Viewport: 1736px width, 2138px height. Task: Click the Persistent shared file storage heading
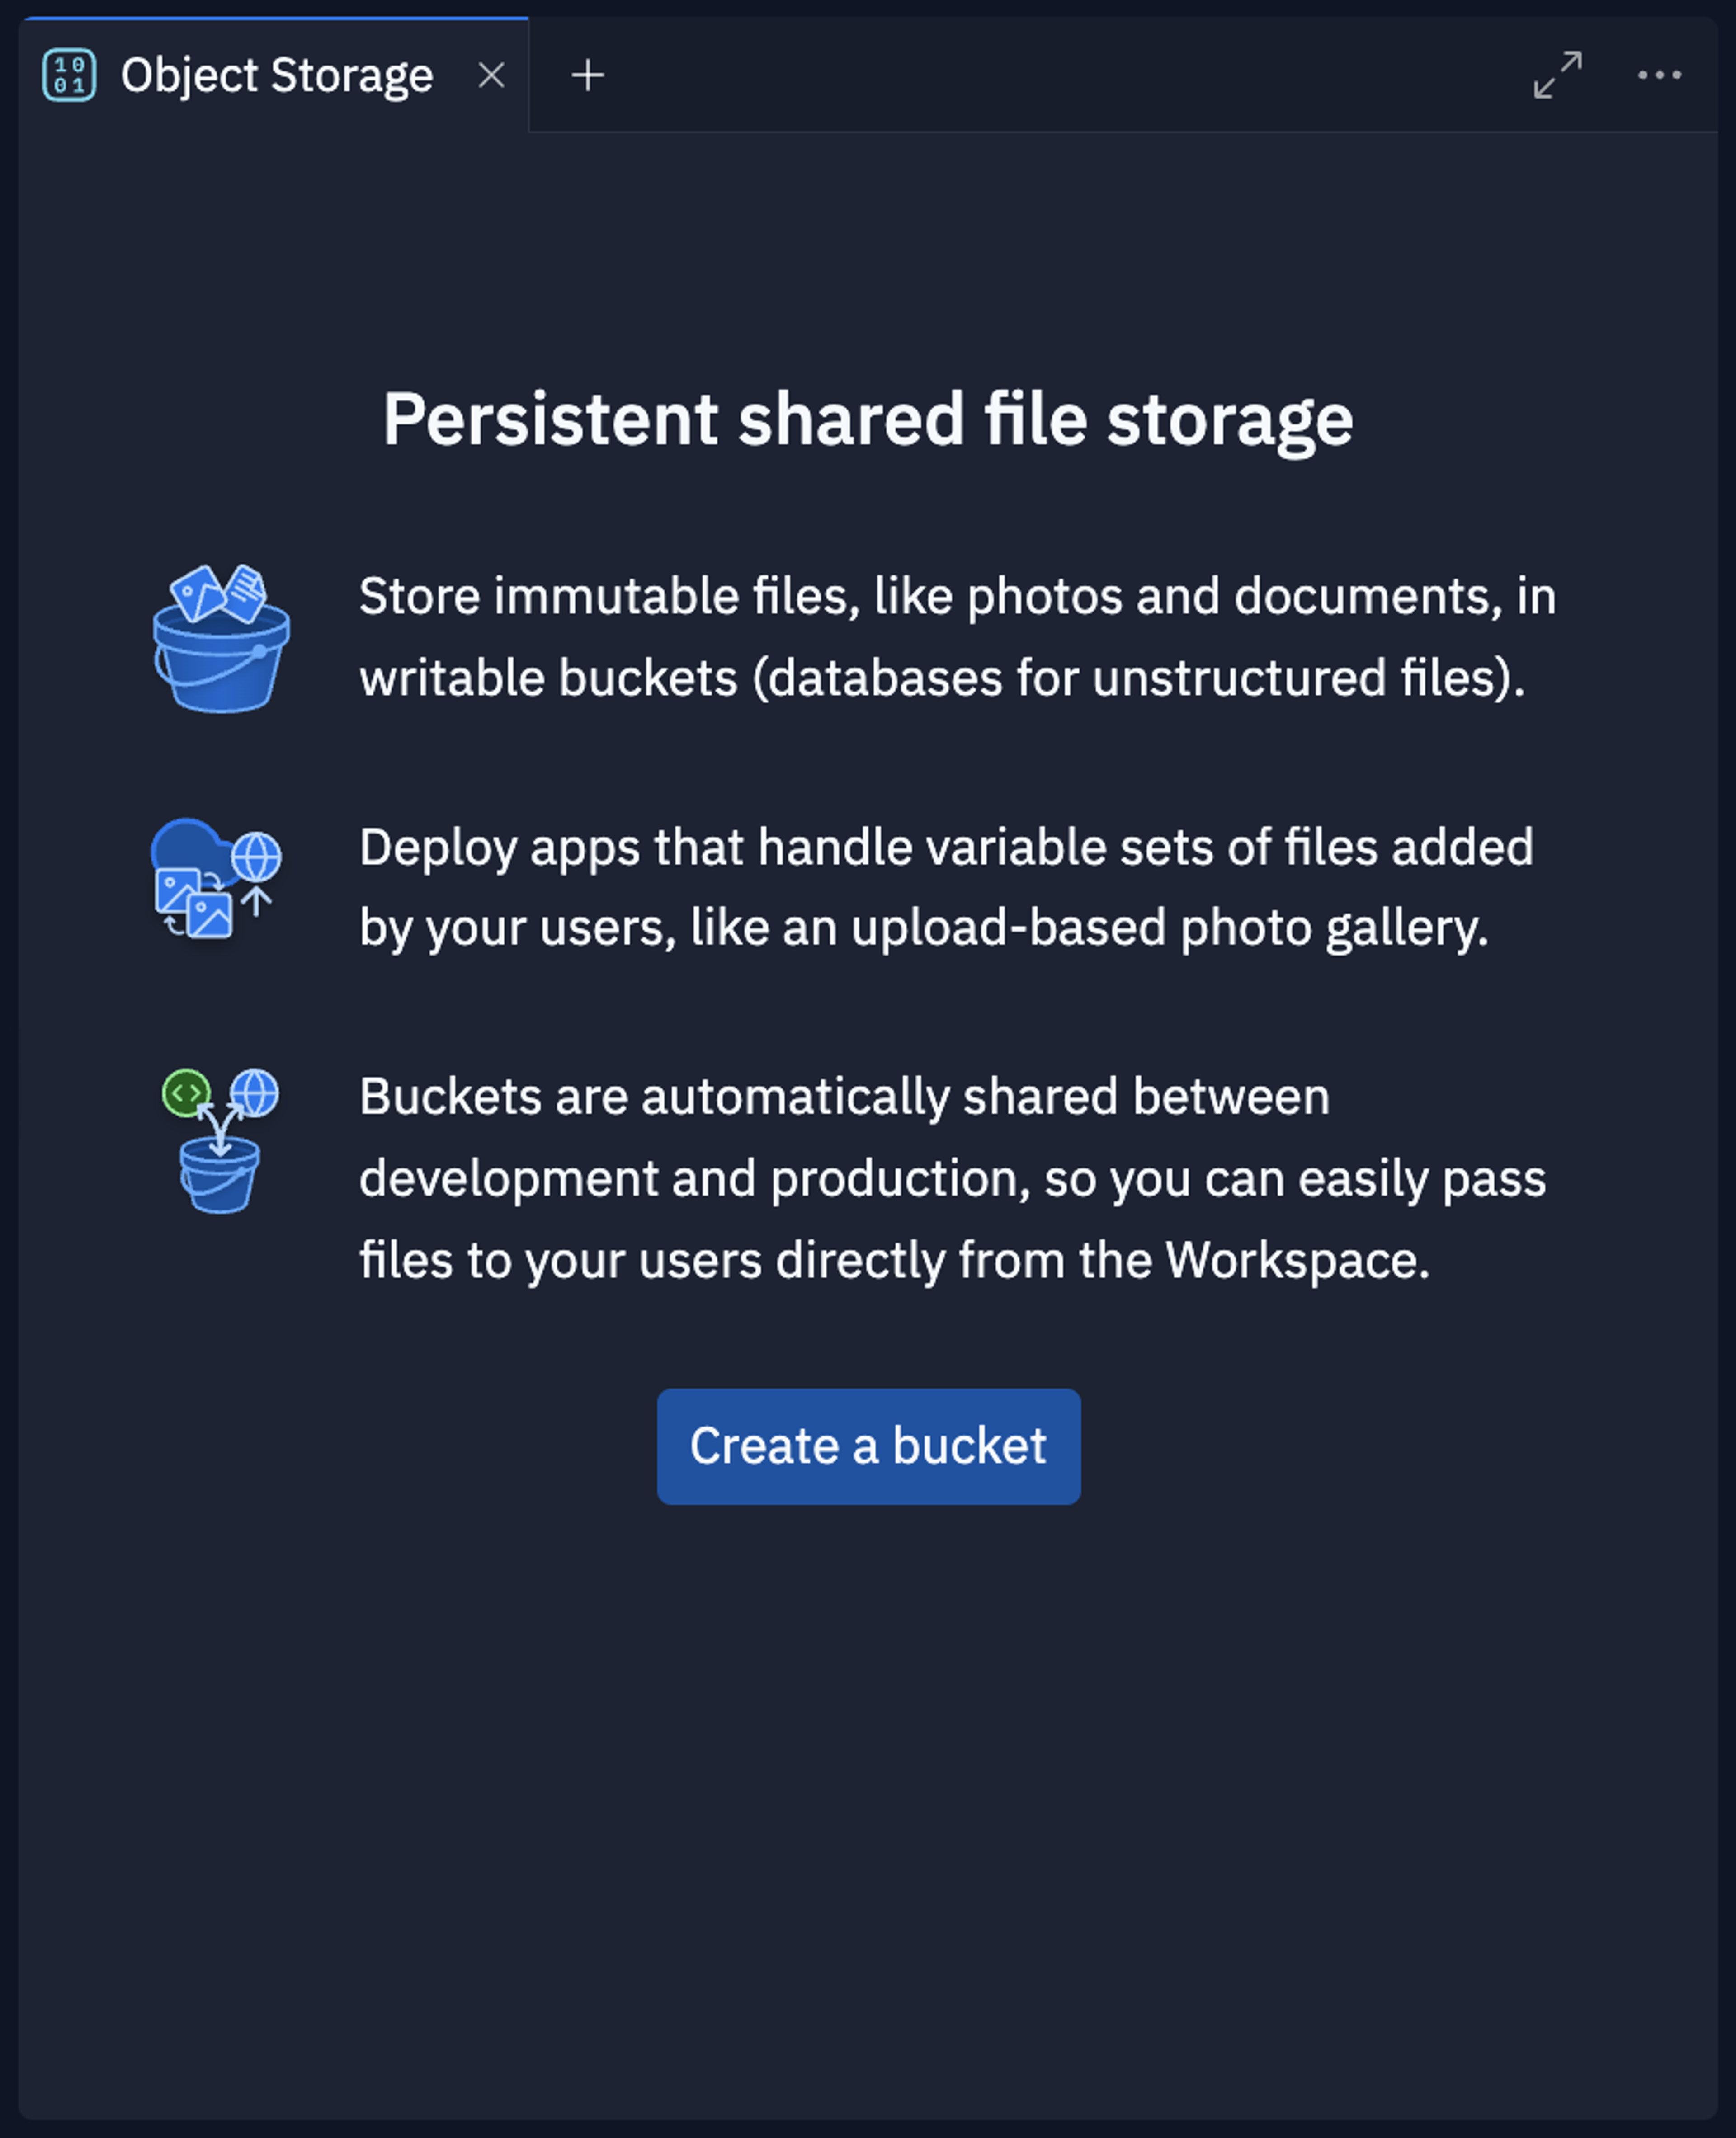click(x=868, y=420)
